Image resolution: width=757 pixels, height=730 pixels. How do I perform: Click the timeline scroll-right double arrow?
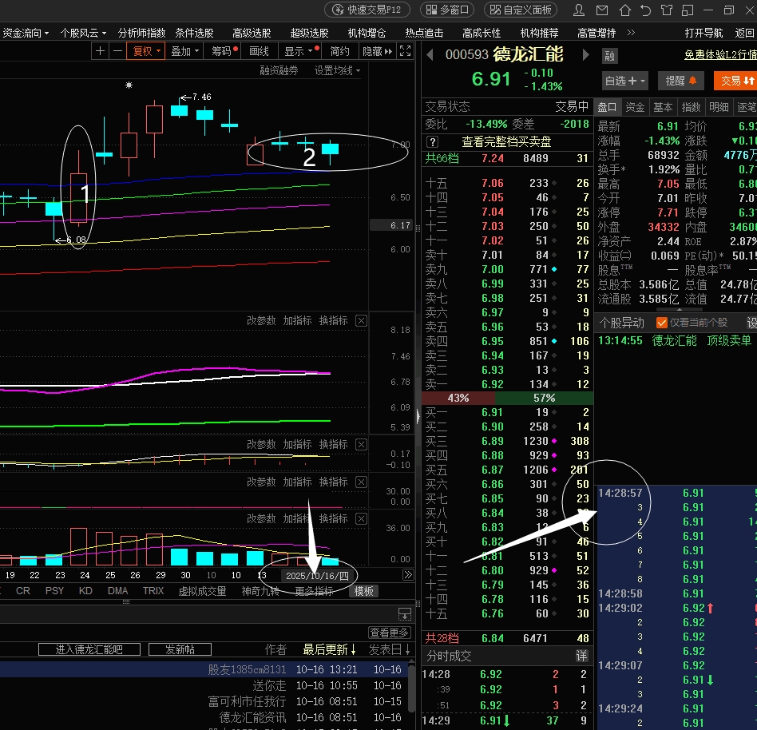[x=408, y=575]
